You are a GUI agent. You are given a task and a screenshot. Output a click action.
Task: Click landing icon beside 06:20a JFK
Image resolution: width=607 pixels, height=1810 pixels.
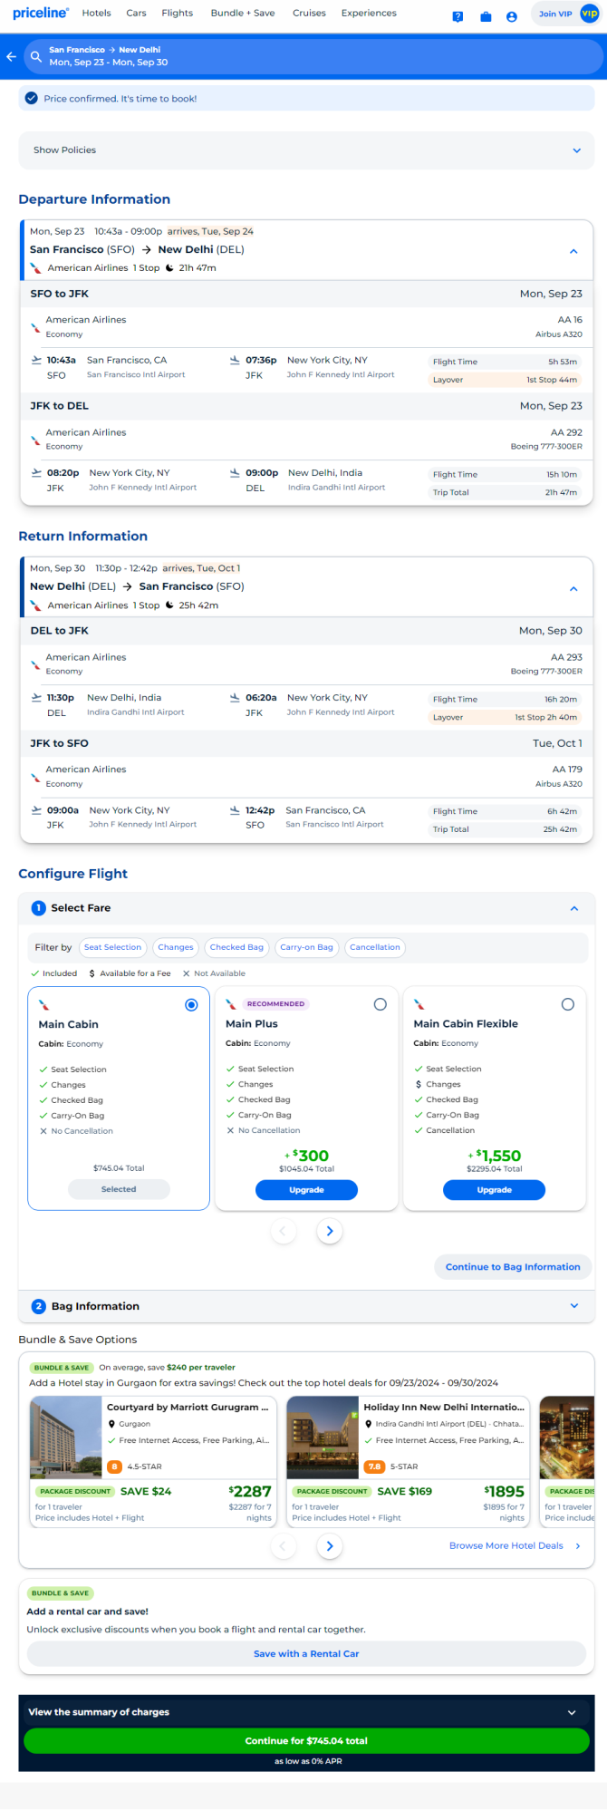click(x=235, y=697)
